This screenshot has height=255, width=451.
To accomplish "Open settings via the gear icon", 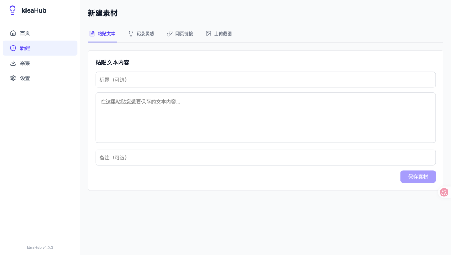I will pyautogui.click(x=13, y=78).
